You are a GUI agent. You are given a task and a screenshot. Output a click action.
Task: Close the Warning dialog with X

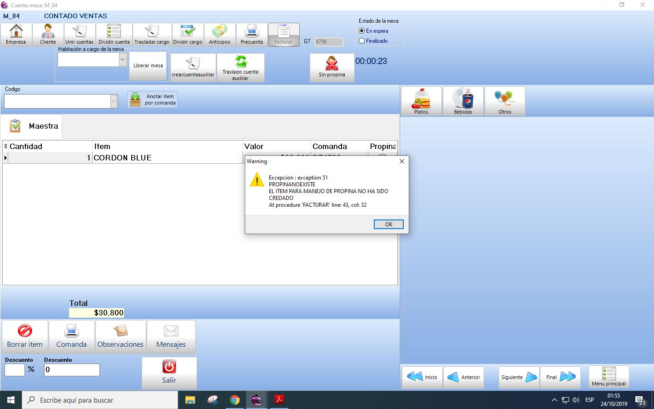pos(401,161)
